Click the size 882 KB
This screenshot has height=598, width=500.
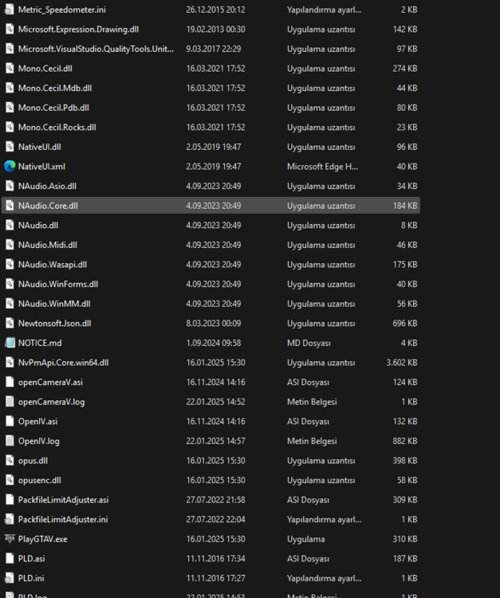[405, 441]
